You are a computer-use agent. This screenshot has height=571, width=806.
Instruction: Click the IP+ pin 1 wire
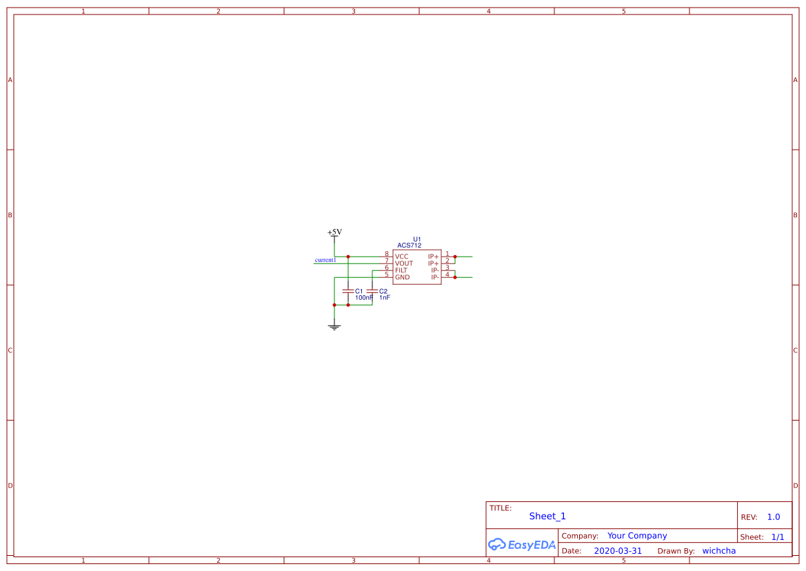coord(465,257)
